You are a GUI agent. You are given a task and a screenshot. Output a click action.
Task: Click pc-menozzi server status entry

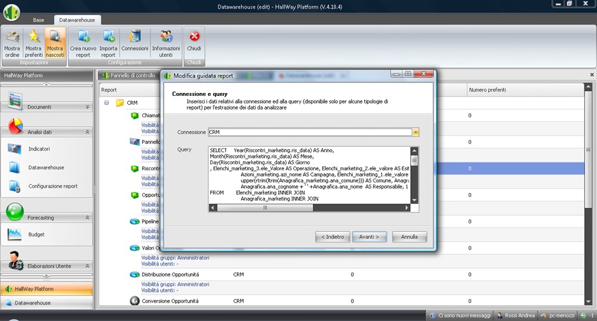(x=558, y=315)
